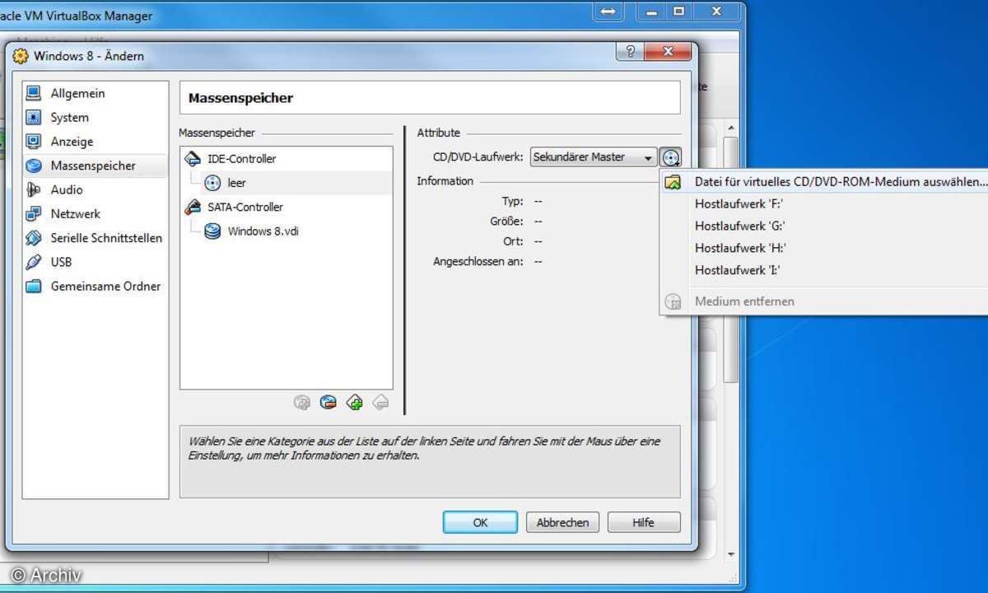Click Medium entfernen menu entry
Screen dimensions: 988x593
pyautogui.click(x=744, y=301)
